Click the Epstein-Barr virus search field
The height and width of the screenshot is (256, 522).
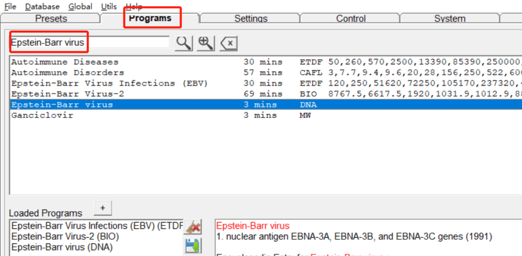(x=89, y=43)
